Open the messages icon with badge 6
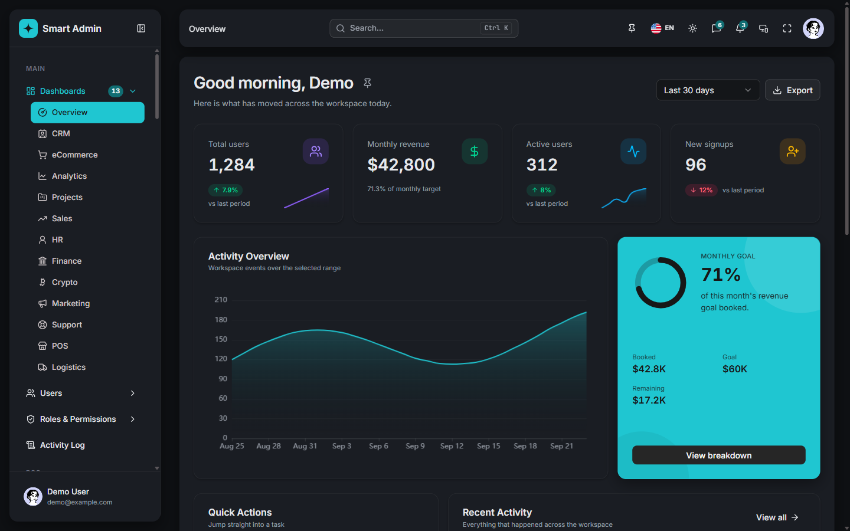The height and width of the screenshot is (531, 850). (x=717, y=28)
